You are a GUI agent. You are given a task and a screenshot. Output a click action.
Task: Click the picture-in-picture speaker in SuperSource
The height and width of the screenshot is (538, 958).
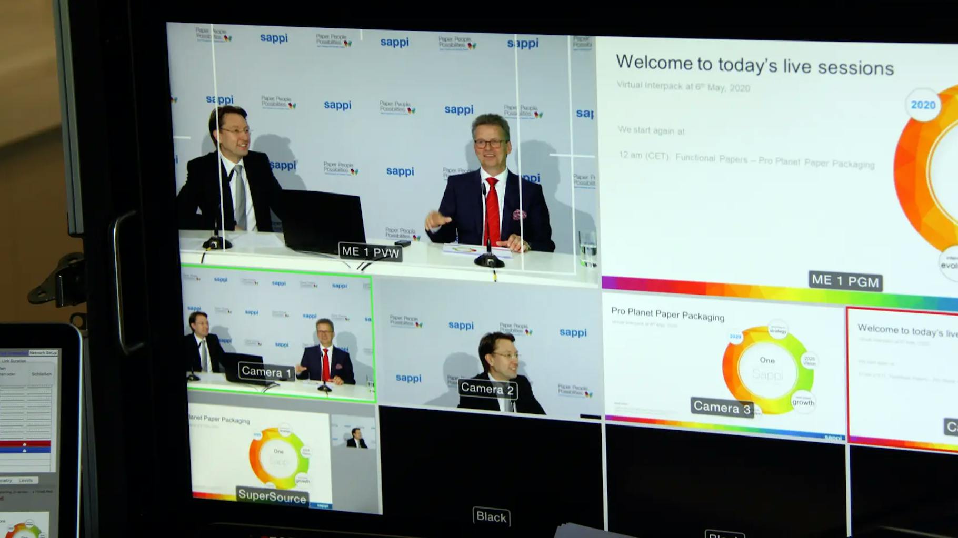(x=354, y=431)
